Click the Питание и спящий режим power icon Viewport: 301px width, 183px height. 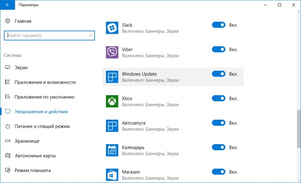(x=7, y=126)
